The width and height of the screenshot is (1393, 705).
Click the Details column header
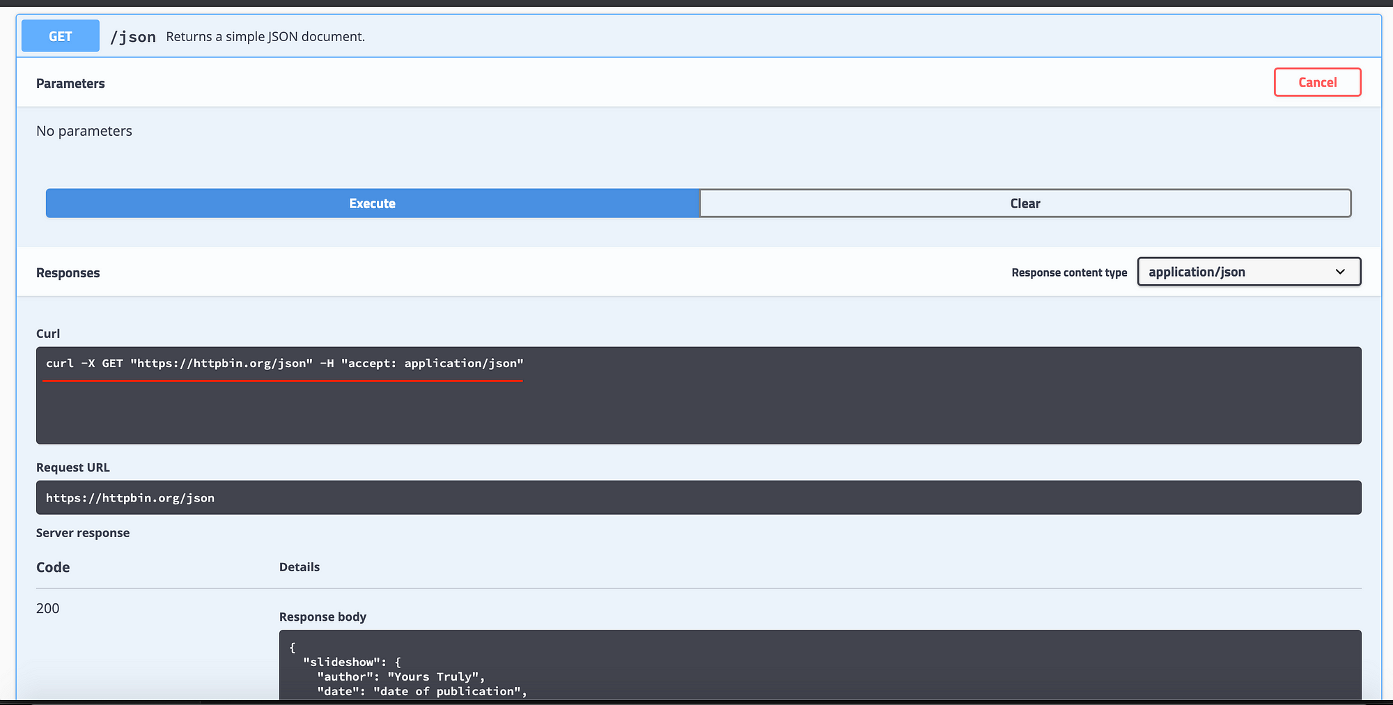point(299,567)
